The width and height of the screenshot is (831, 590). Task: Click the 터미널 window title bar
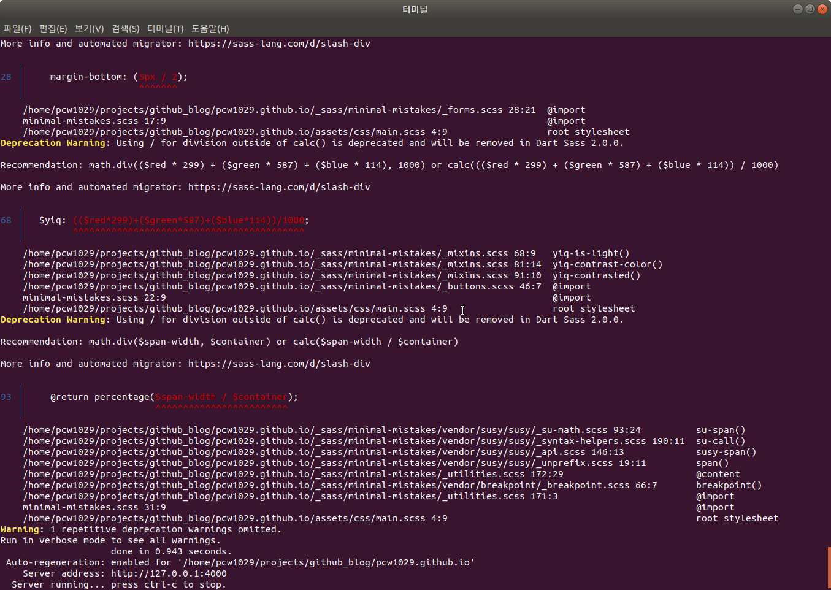pyautogui.click(x=415, y=9)
